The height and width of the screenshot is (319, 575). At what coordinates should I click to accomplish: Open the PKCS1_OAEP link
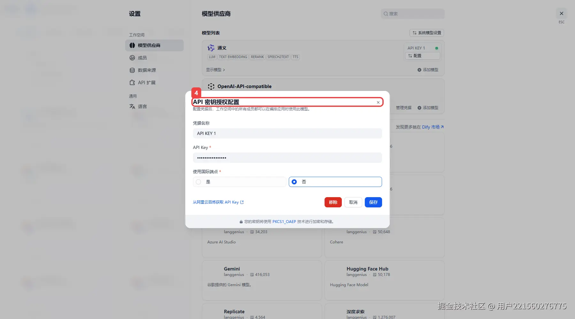point(284,222)
